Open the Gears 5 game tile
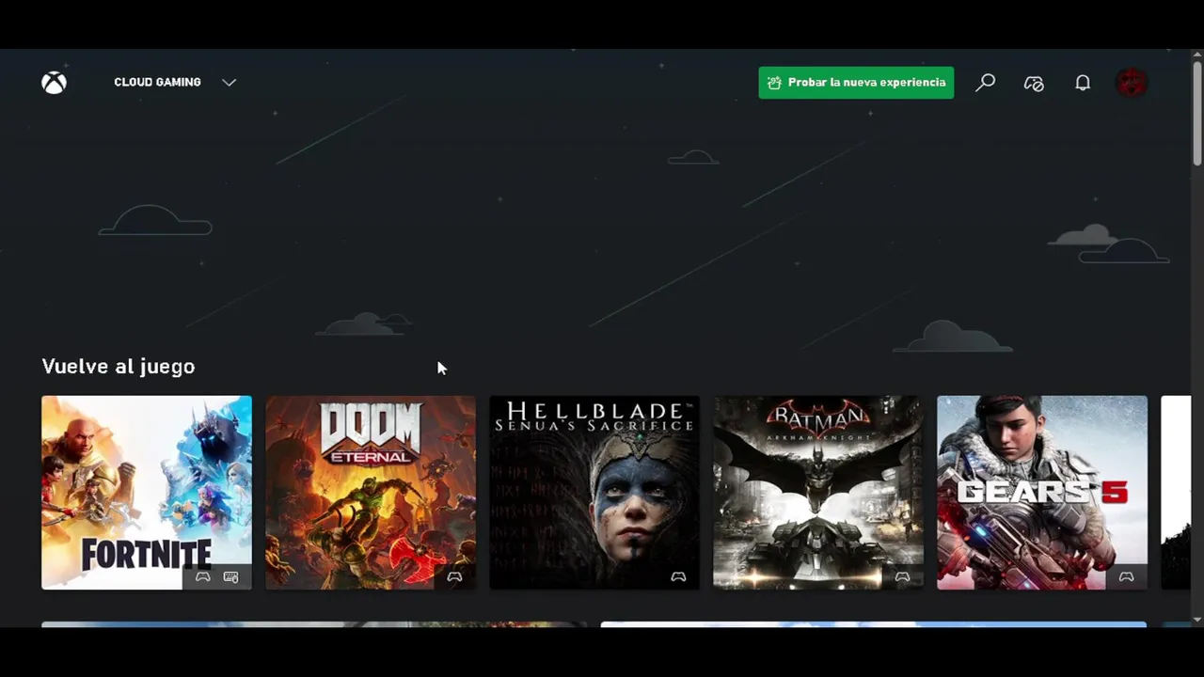The width and height of the screenshot is (1204, 677). pos(1042,493)
